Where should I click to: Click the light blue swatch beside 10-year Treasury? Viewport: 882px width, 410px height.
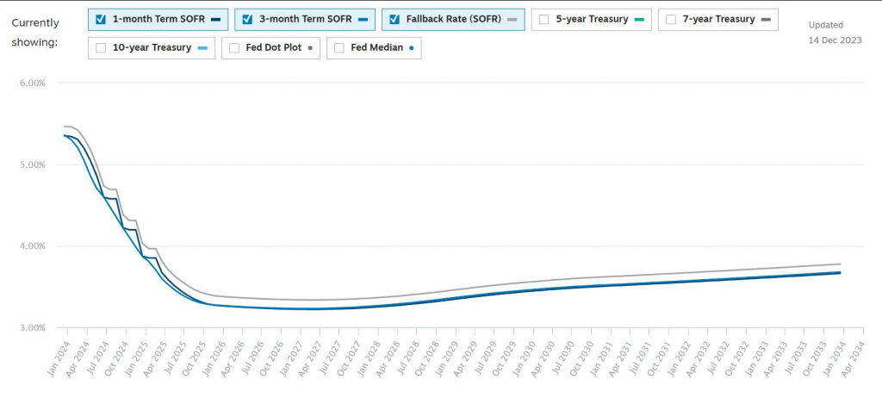202,49
